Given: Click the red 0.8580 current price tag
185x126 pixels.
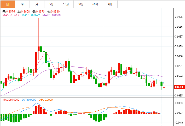Looking at the screenshot, I should [x=180, y=87].
